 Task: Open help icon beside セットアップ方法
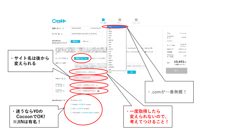pos(67,59)
